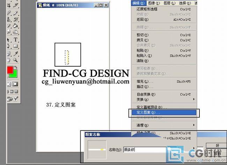The width and height of the screenshot is (227, 165).
Task: Close the 烟纸 document window
Action: pyautogui.click(x=106, y=5)
